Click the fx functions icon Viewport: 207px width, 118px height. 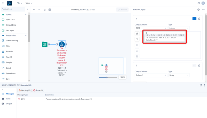(137, 34)
